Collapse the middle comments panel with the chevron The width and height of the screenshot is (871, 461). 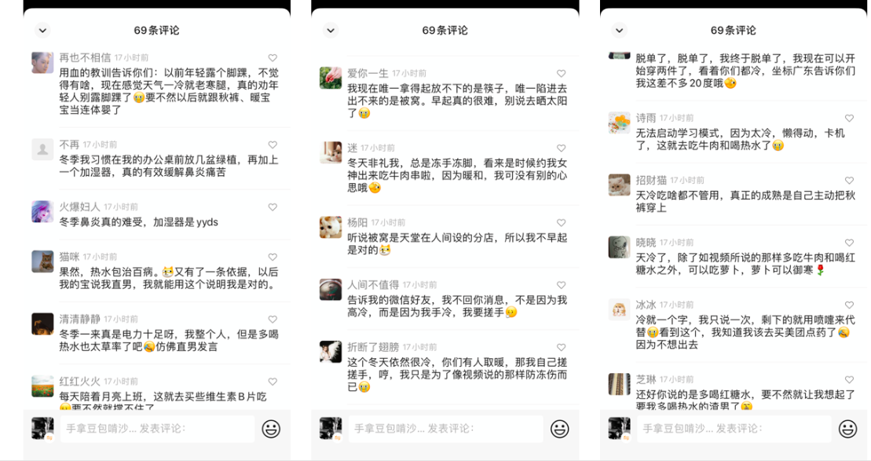[331, 30]
